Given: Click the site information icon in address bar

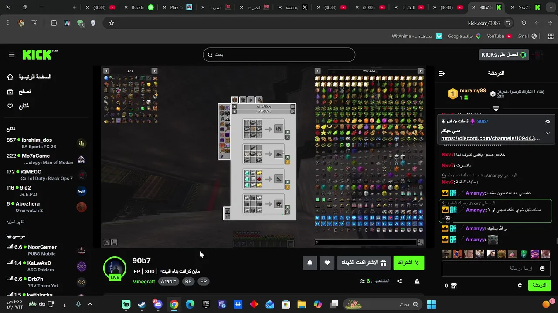Looking at the screenshot, I should (508, 23).
